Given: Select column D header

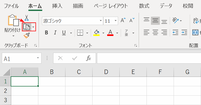Looking at the screenshot, I should [106, 72].
